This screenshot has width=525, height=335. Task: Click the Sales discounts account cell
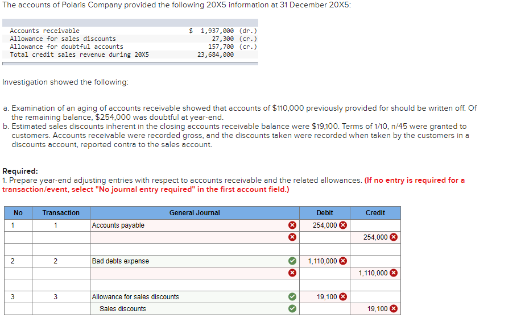188,308
